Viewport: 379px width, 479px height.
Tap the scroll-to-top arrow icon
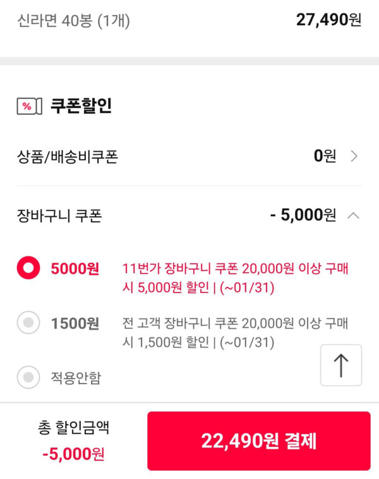coord(341,365)
